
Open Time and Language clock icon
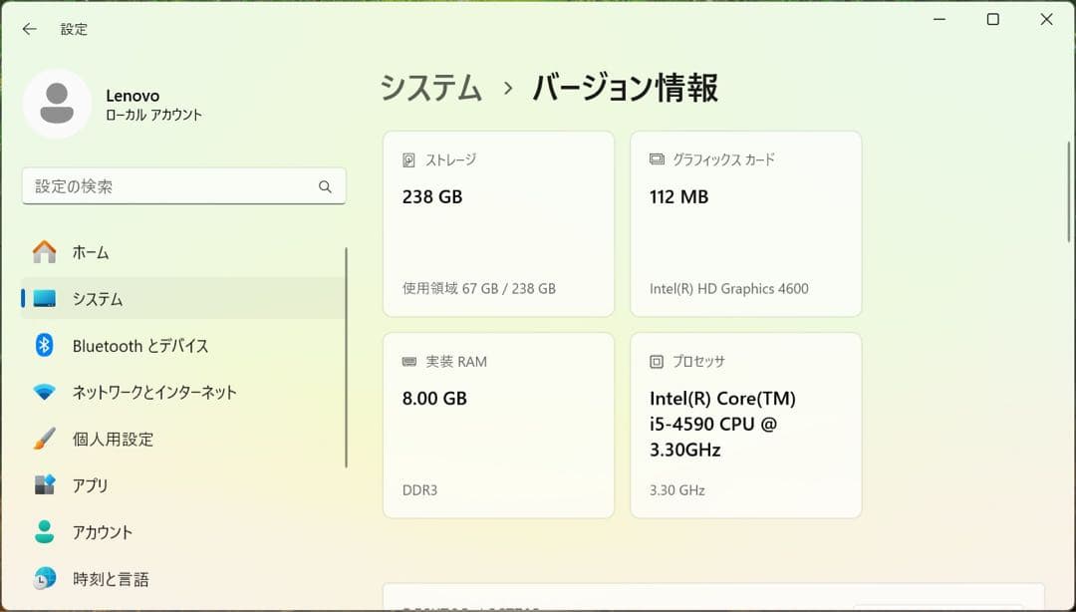45,578
